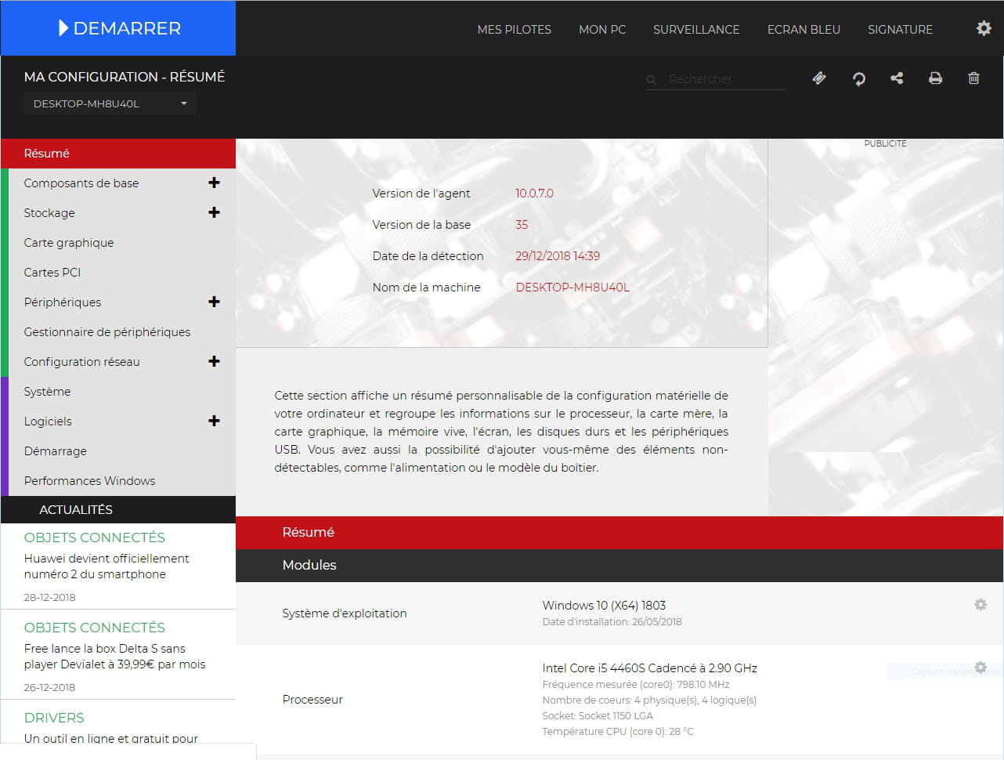Click OBJETS CONNECTÉS heading above Free article
The width and height of the screenshot is (1004, 760).
click(95, 628)
